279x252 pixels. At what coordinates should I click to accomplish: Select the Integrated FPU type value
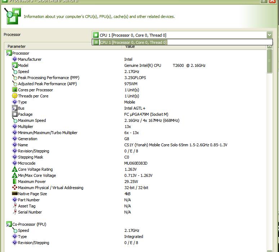click(x=134, y=237)
